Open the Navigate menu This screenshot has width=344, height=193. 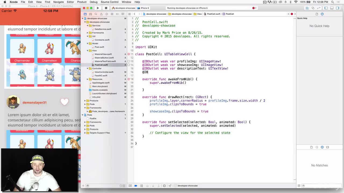(x=58, y=2)
